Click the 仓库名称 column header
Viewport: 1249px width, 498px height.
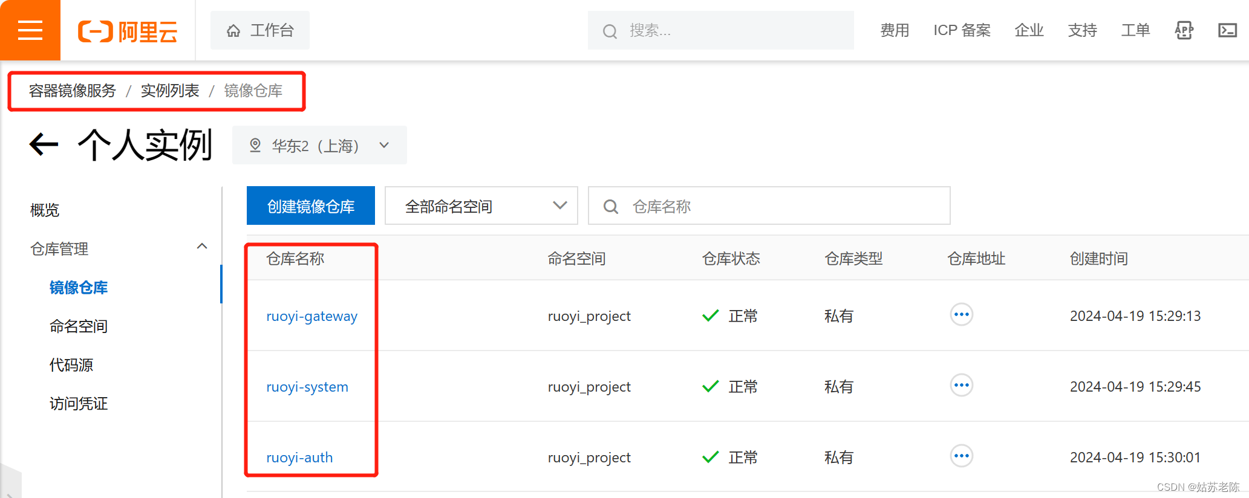click(295, 259)
